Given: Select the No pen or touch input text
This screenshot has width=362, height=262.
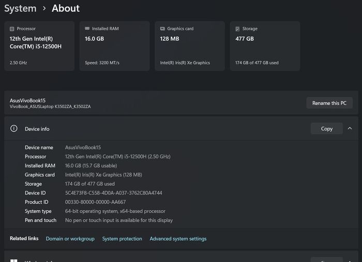Looking at the screenshot, I should coord(119,220).
